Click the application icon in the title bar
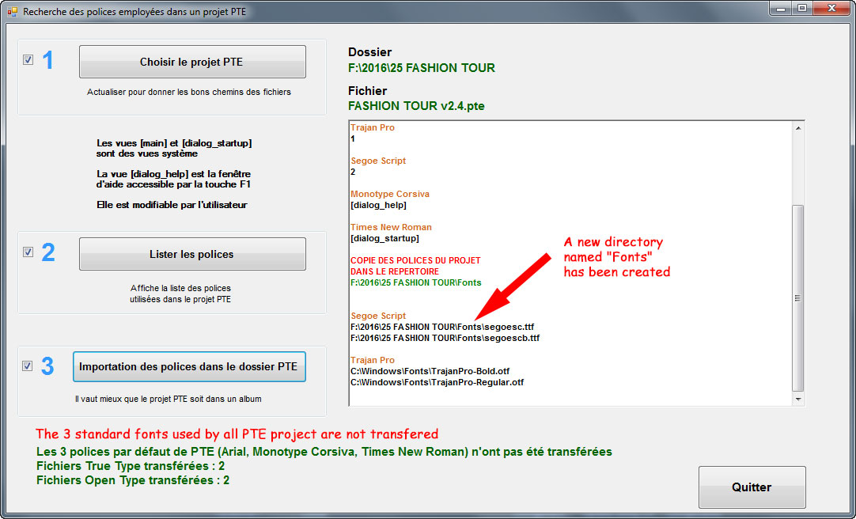The height and width of the screenshot is (519, 856). tap(12, 11)
